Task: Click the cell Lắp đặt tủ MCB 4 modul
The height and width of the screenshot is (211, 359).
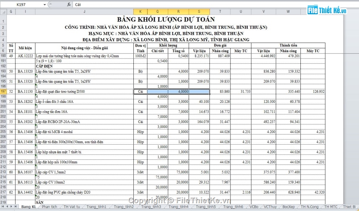Action: (x=84, y=132)
